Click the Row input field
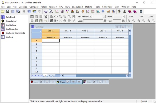Viewport: 156px width, 103px height. tap(117, 21)
